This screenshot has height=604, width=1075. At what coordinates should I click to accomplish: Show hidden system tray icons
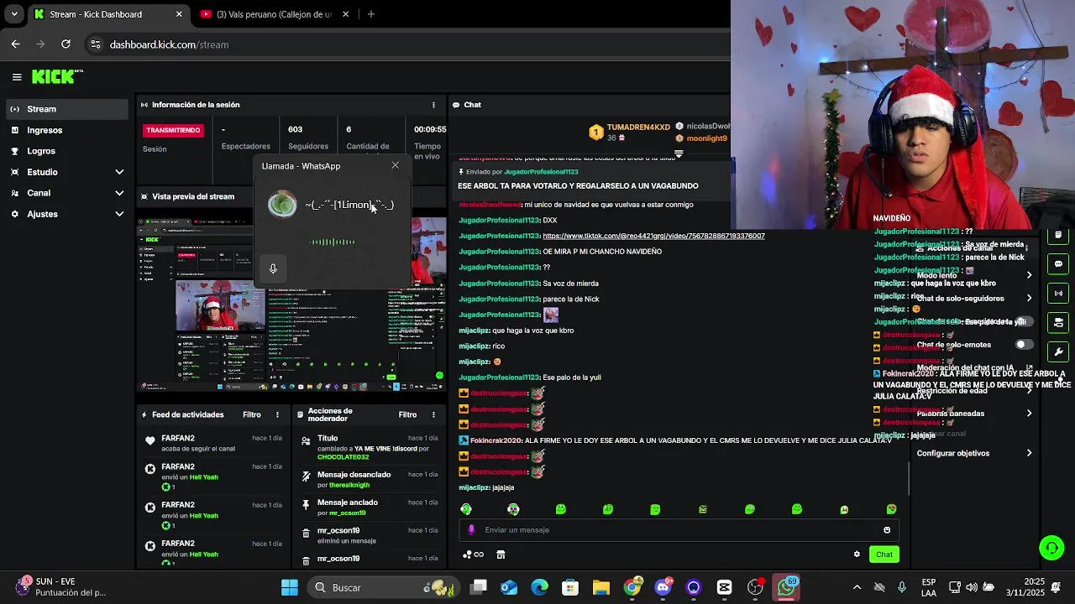[x=857, y=587]
